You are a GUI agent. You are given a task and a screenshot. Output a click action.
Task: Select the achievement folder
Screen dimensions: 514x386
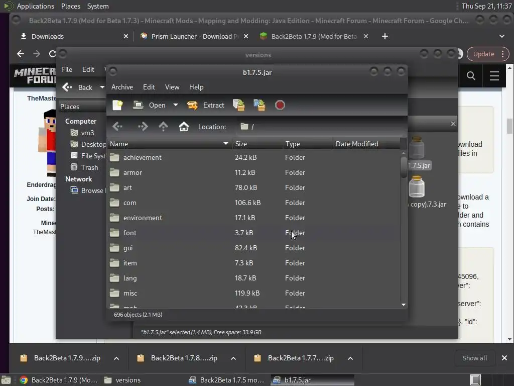click(x=254, y=157)
